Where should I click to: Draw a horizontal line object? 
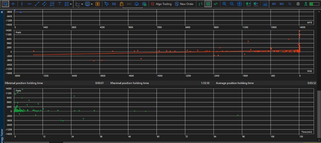[29, 4]
